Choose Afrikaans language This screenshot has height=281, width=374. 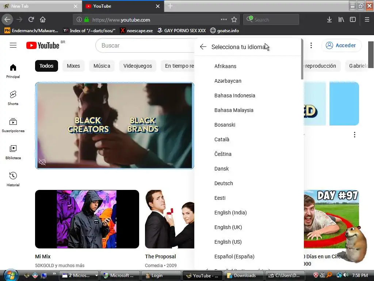coord(248,66)
